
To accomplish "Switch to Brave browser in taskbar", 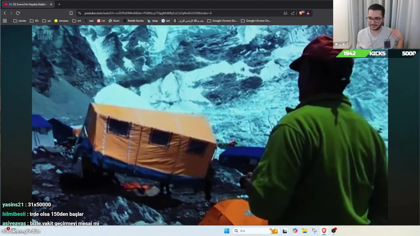I will tap(324, 231).
